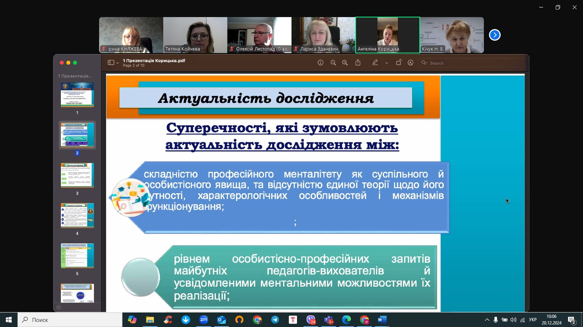Viewport: 583px width, 327px height.
Task: Open Microsoft Word from the taskbar
Action: coord(382,320)
